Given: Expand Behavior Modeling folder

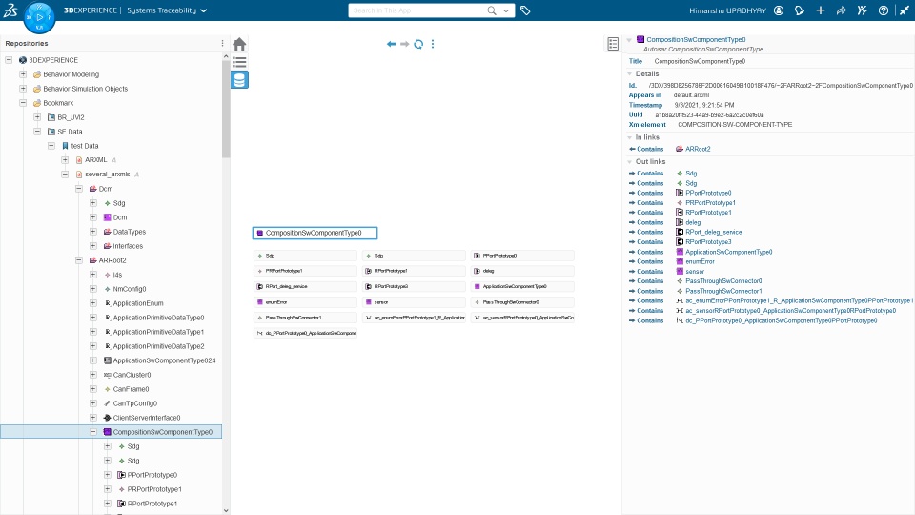Looking at the screenshot, I should (23, 74).
